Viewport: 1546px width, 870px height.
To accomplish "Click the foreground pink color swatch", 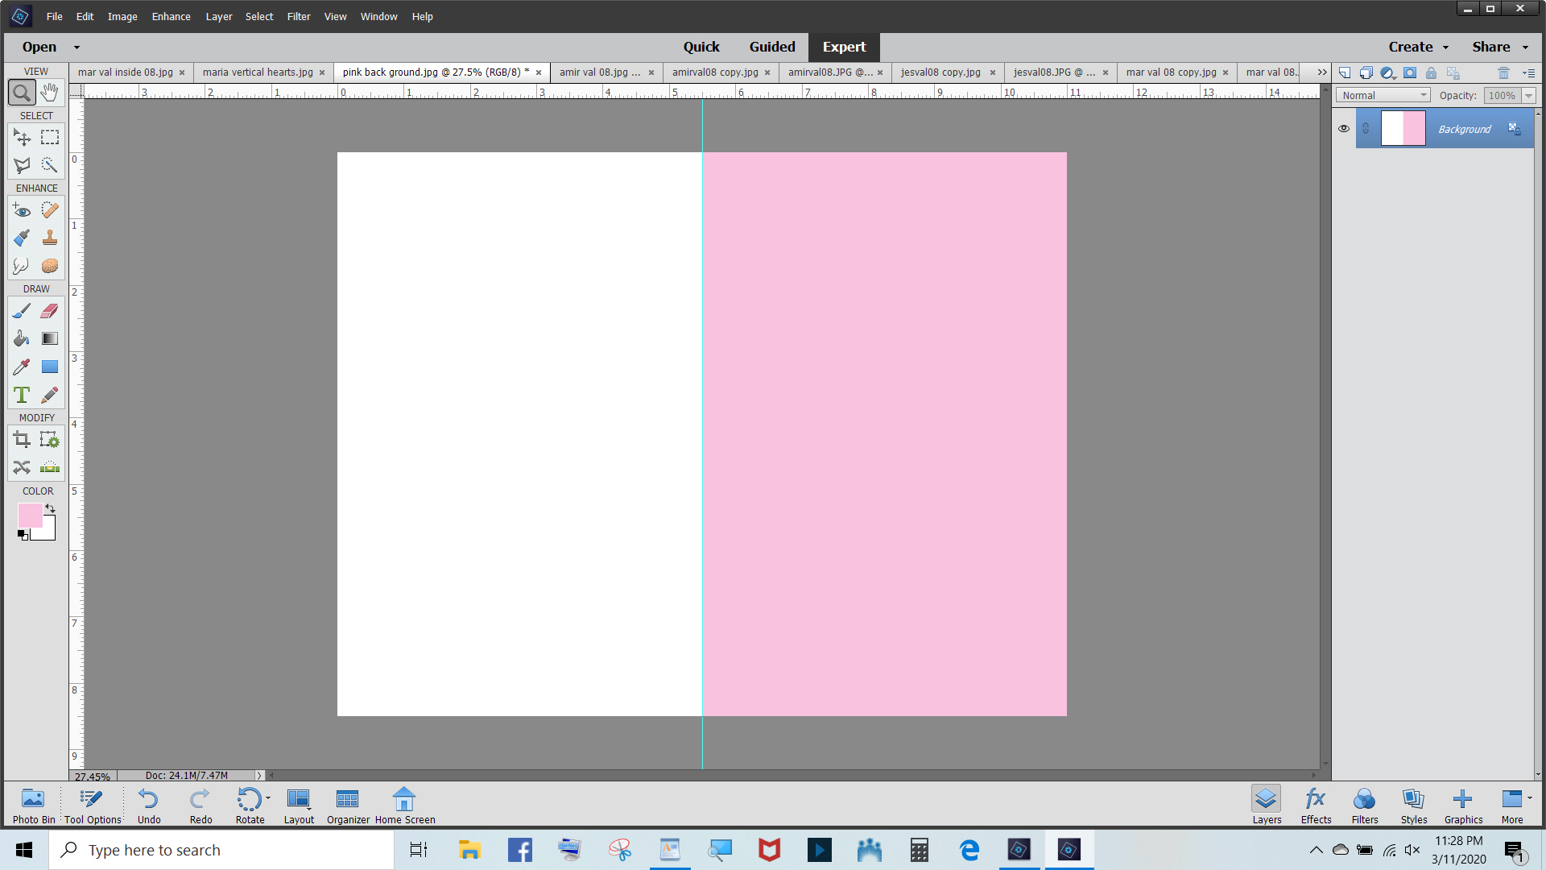I will click(29, 516).
